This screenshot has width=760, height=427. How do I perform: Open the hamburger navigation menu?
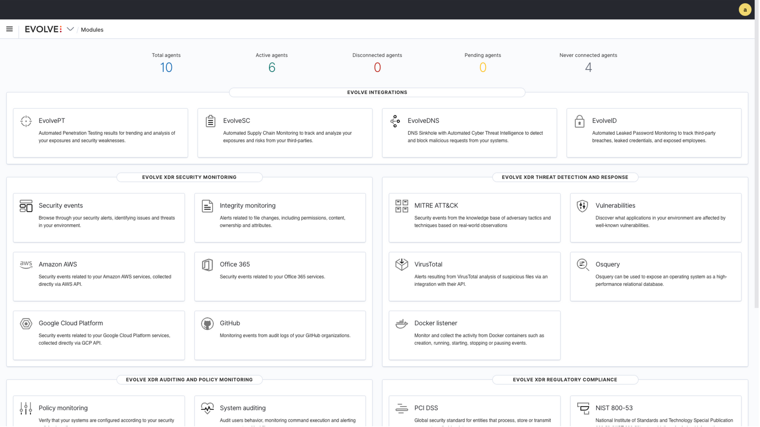tap(9, 29)
